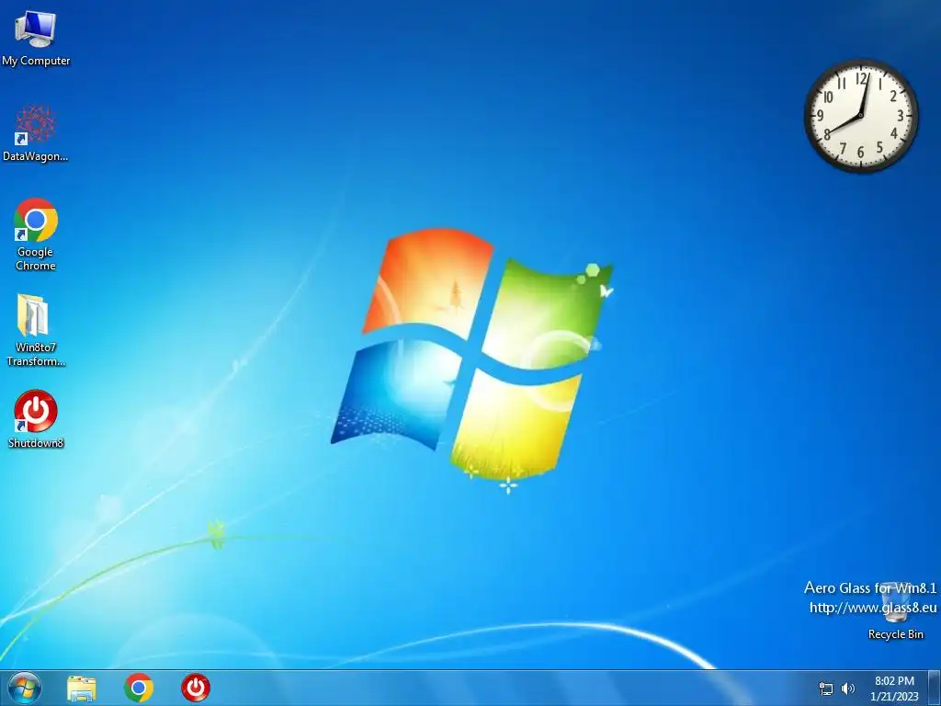Open Shutdown8 from the taskbar
Viewport: 941px width, 706px height.
pyautogui.click(x=196, y=688)
